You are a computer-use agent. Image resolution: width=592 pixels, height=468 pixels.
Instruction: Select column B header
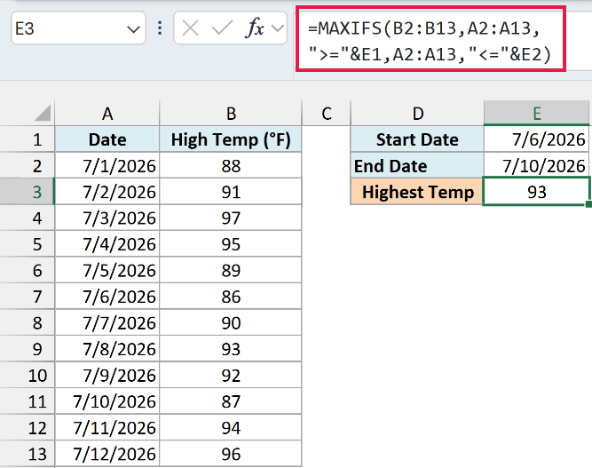pyautogui.click(x=231, y=114)
